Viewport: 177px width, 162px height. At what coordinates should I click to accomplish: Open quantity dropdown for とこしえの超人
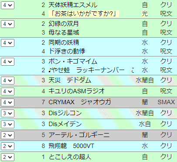coord(7,157)
